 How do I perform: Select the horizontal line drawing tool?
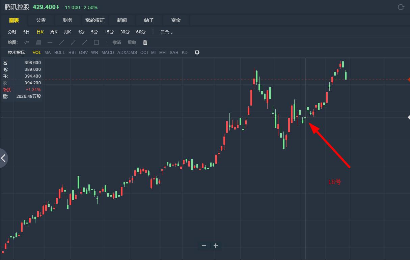tap(50, 42)
